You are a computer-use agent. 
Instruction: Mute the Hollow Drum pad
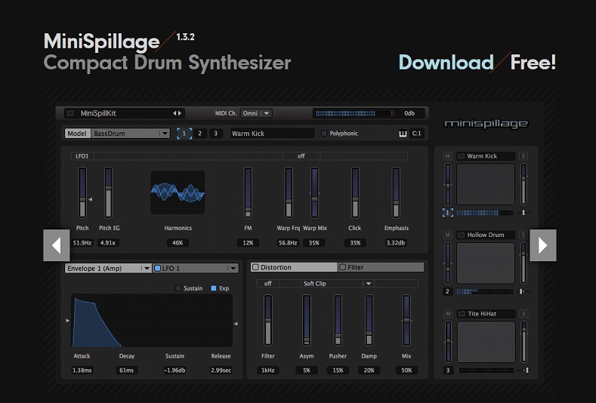447,235
